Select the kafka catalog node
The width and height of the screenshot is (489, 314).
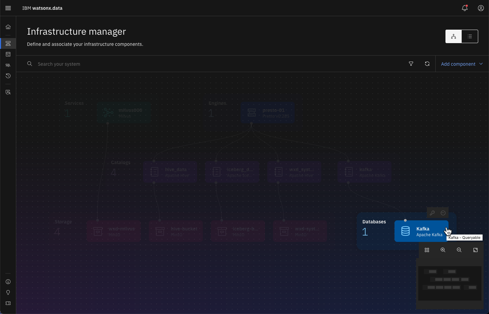[x=364, y=172]
